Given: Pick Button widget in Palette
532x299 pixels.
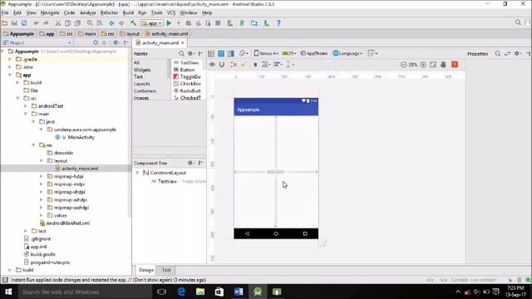Looking at the screenshot, I should click(187, 70).
